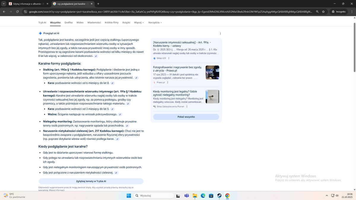Open the AI overview three-dot options menu
This screenshot has height=200, width=356.
click(x=220, y=33)
